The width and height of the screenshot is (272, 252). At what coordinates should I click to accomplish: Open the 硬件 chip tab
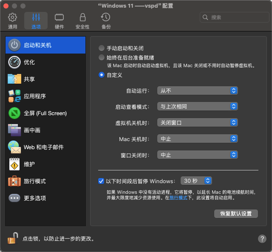click(x=59, y=21)
